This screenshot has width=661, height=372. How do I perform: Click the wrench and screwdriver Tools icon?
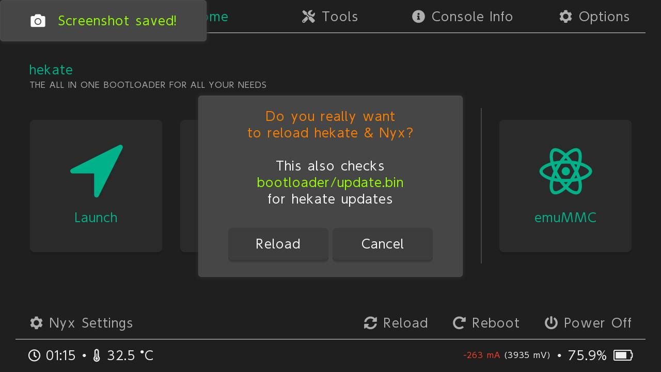tap(308, 17)
